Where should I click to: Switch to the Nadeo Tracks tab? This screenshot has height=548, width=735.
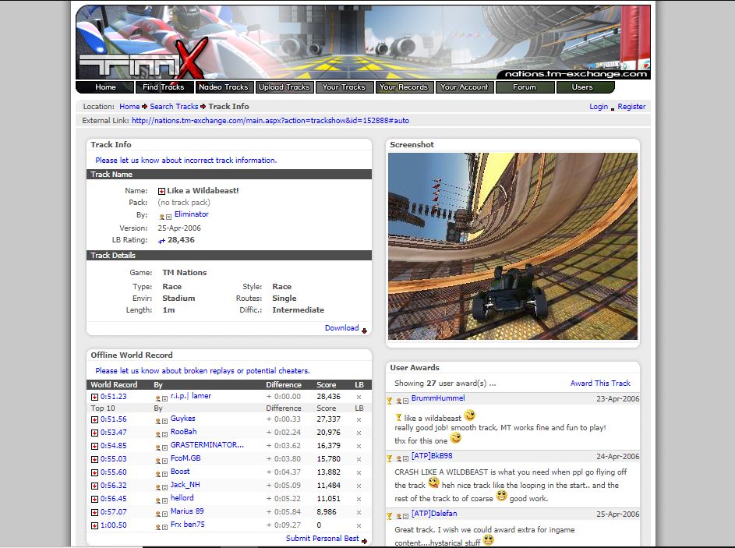(224, 87)
